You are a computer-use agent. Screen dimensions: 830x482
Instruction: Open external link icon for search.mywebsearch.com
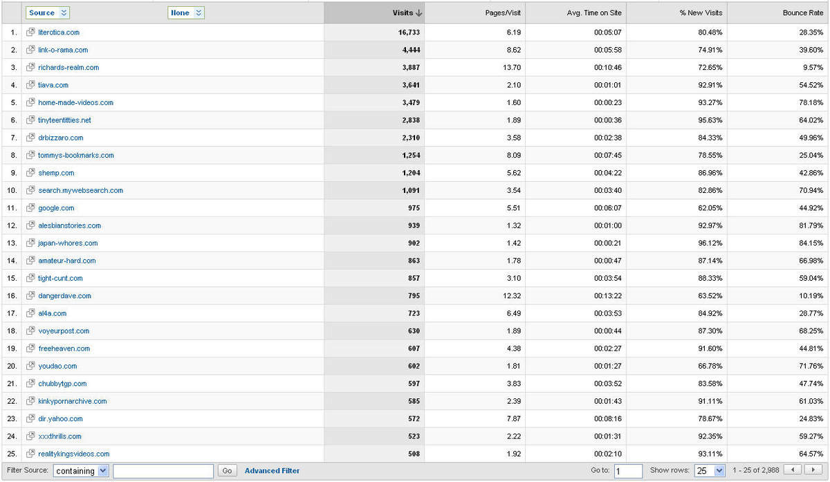coord(30,190)
